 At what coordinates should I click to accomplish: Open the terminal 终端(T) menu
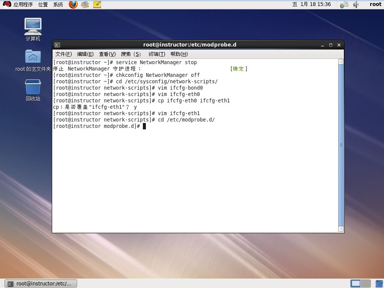click(x=157, y=54)
